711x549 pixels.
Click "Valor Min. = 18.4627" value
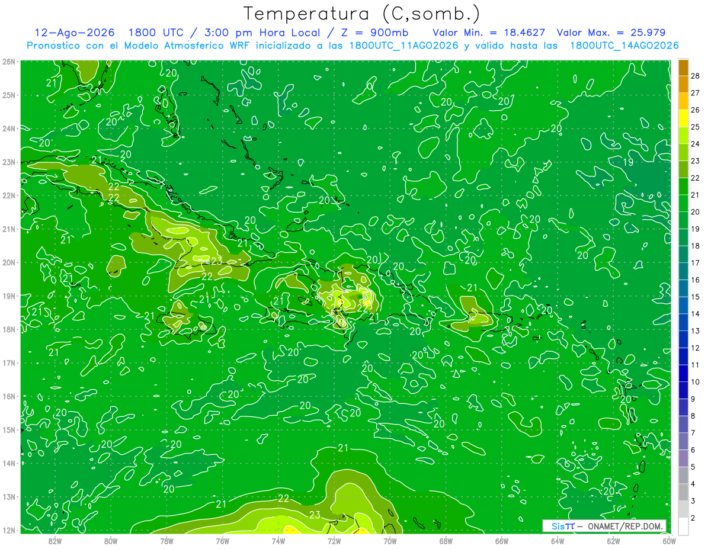click(x=489, y=33)
